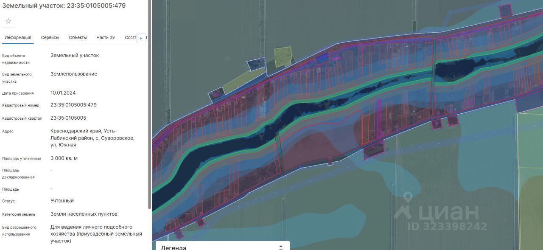Click the Кадастровый номер label
The width and height of the screenshot is (543, 250).
point(20,105)
